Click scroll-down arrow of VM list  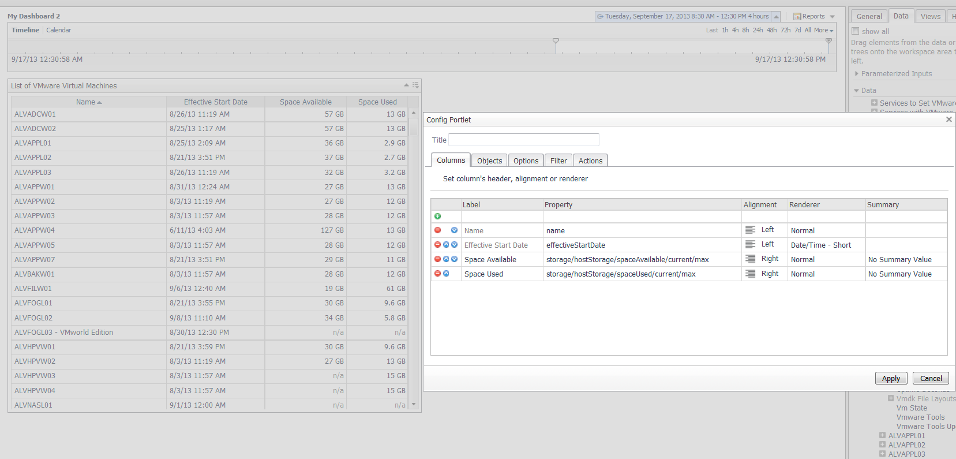coord(413,405)
